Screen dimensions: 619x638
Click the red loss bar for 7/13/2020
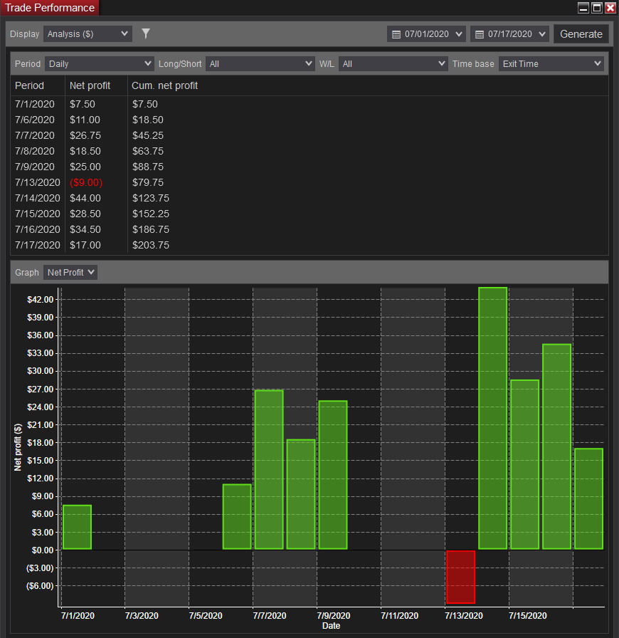point(460,577)
